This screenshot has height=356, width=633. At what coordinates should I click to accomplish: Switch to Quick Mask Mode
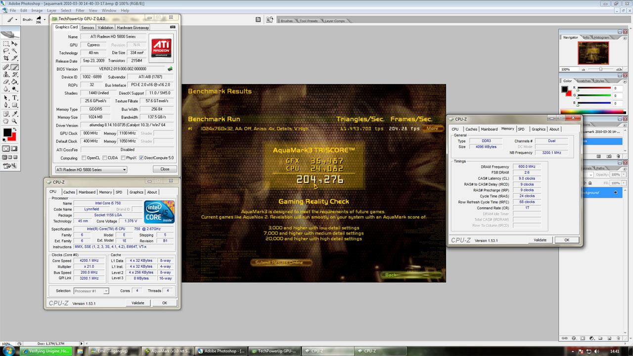[14, 148]
